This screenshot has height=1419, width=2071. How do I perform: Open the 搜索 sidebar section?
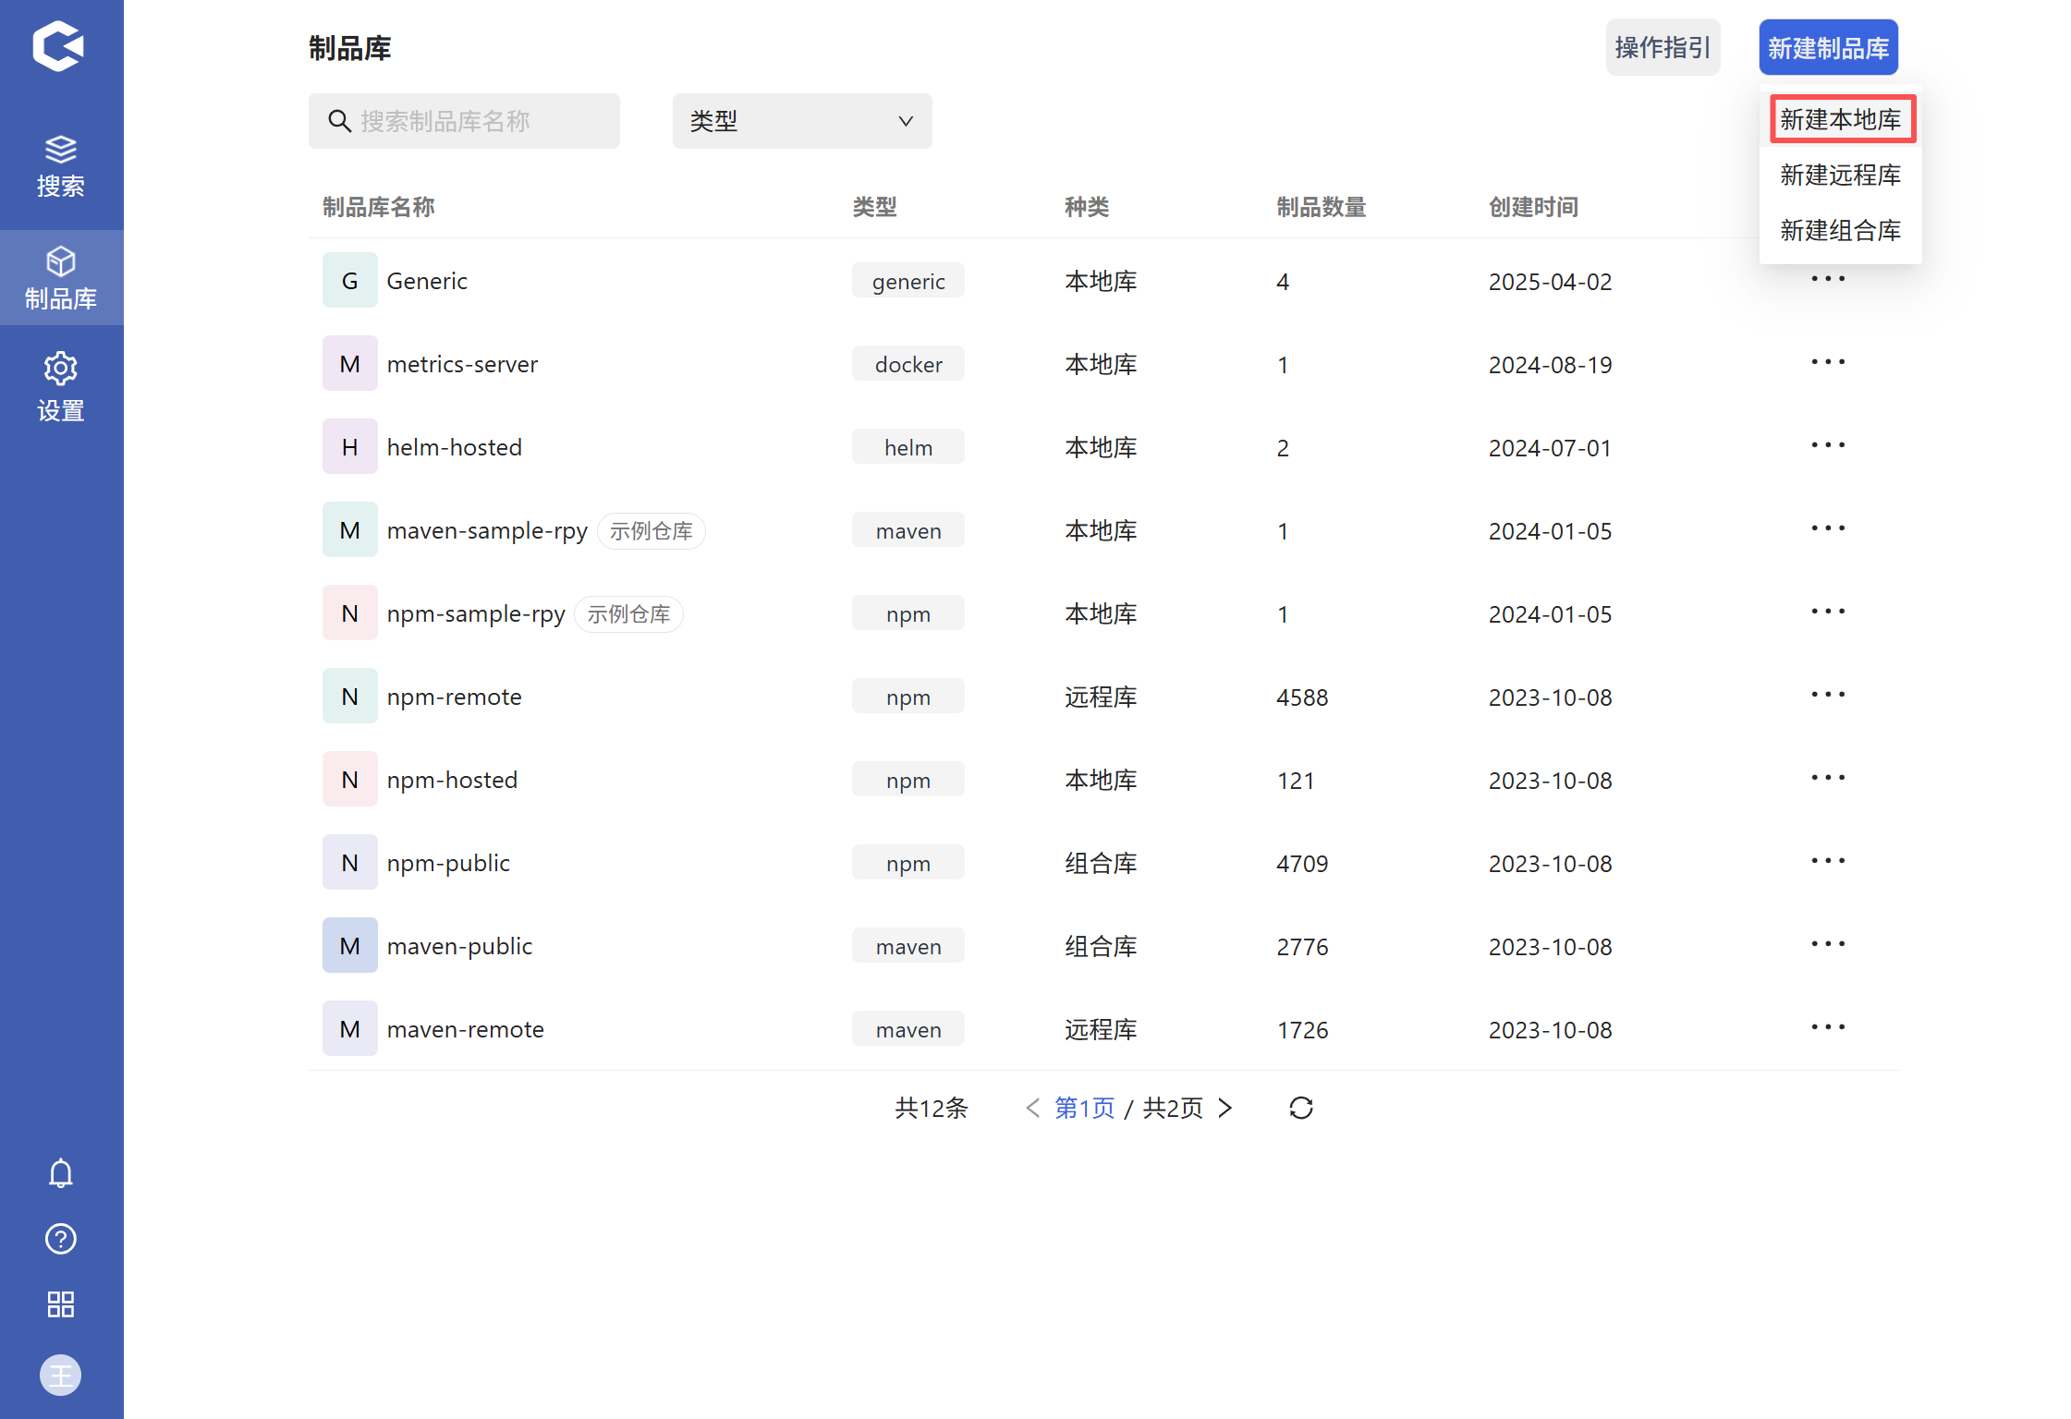(61, 166)
